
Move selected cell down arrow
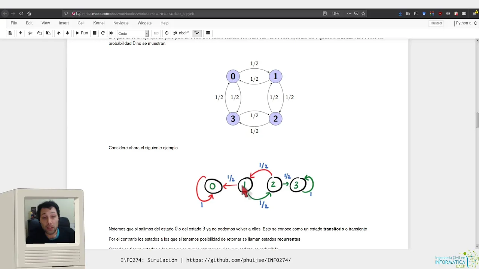pos(67,33)
